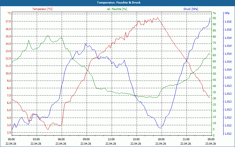The height and width of the screenshot is (147, 235).
Task: Click the 35 humidity axis value
Action: click(214, 92)
